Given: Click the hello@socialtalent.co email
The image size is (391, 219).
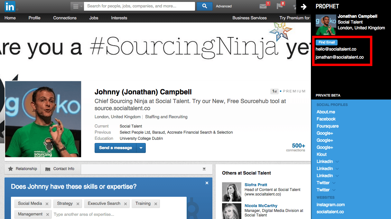Looking at the screenshot, I should pos(336,49).
